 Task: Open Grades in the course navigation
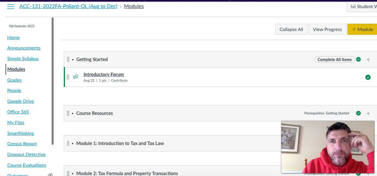tap(14, 80)
